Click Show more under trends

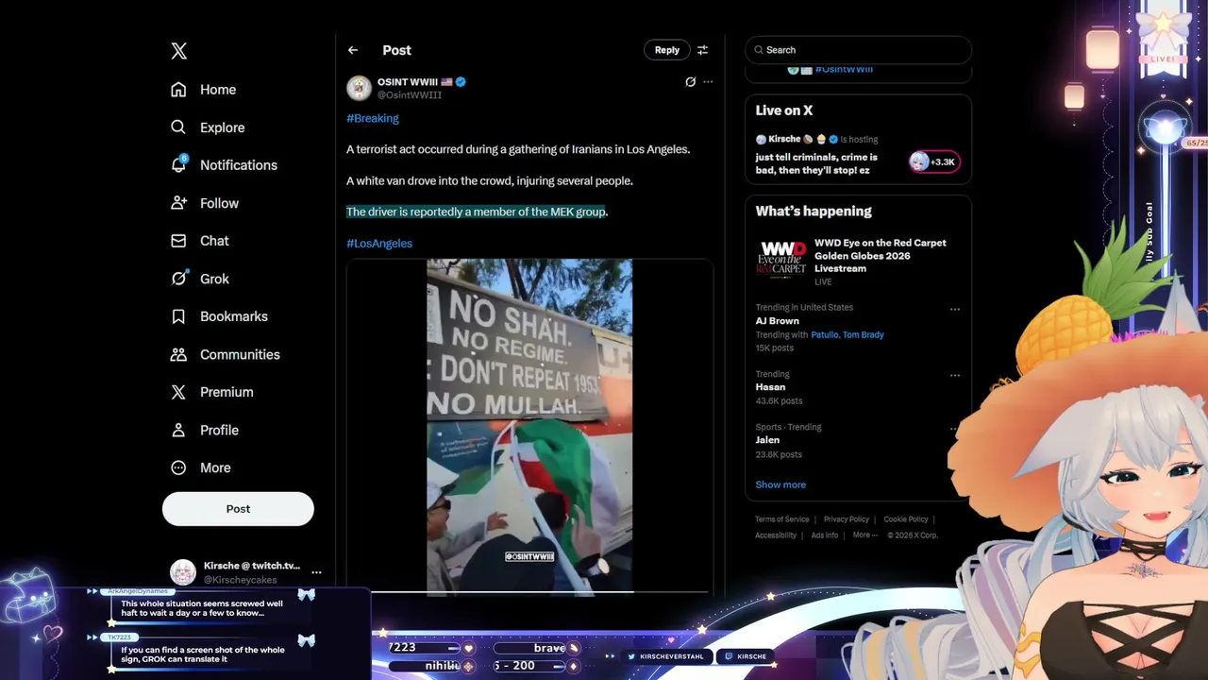pyautogui.click(x=780, y=484)
